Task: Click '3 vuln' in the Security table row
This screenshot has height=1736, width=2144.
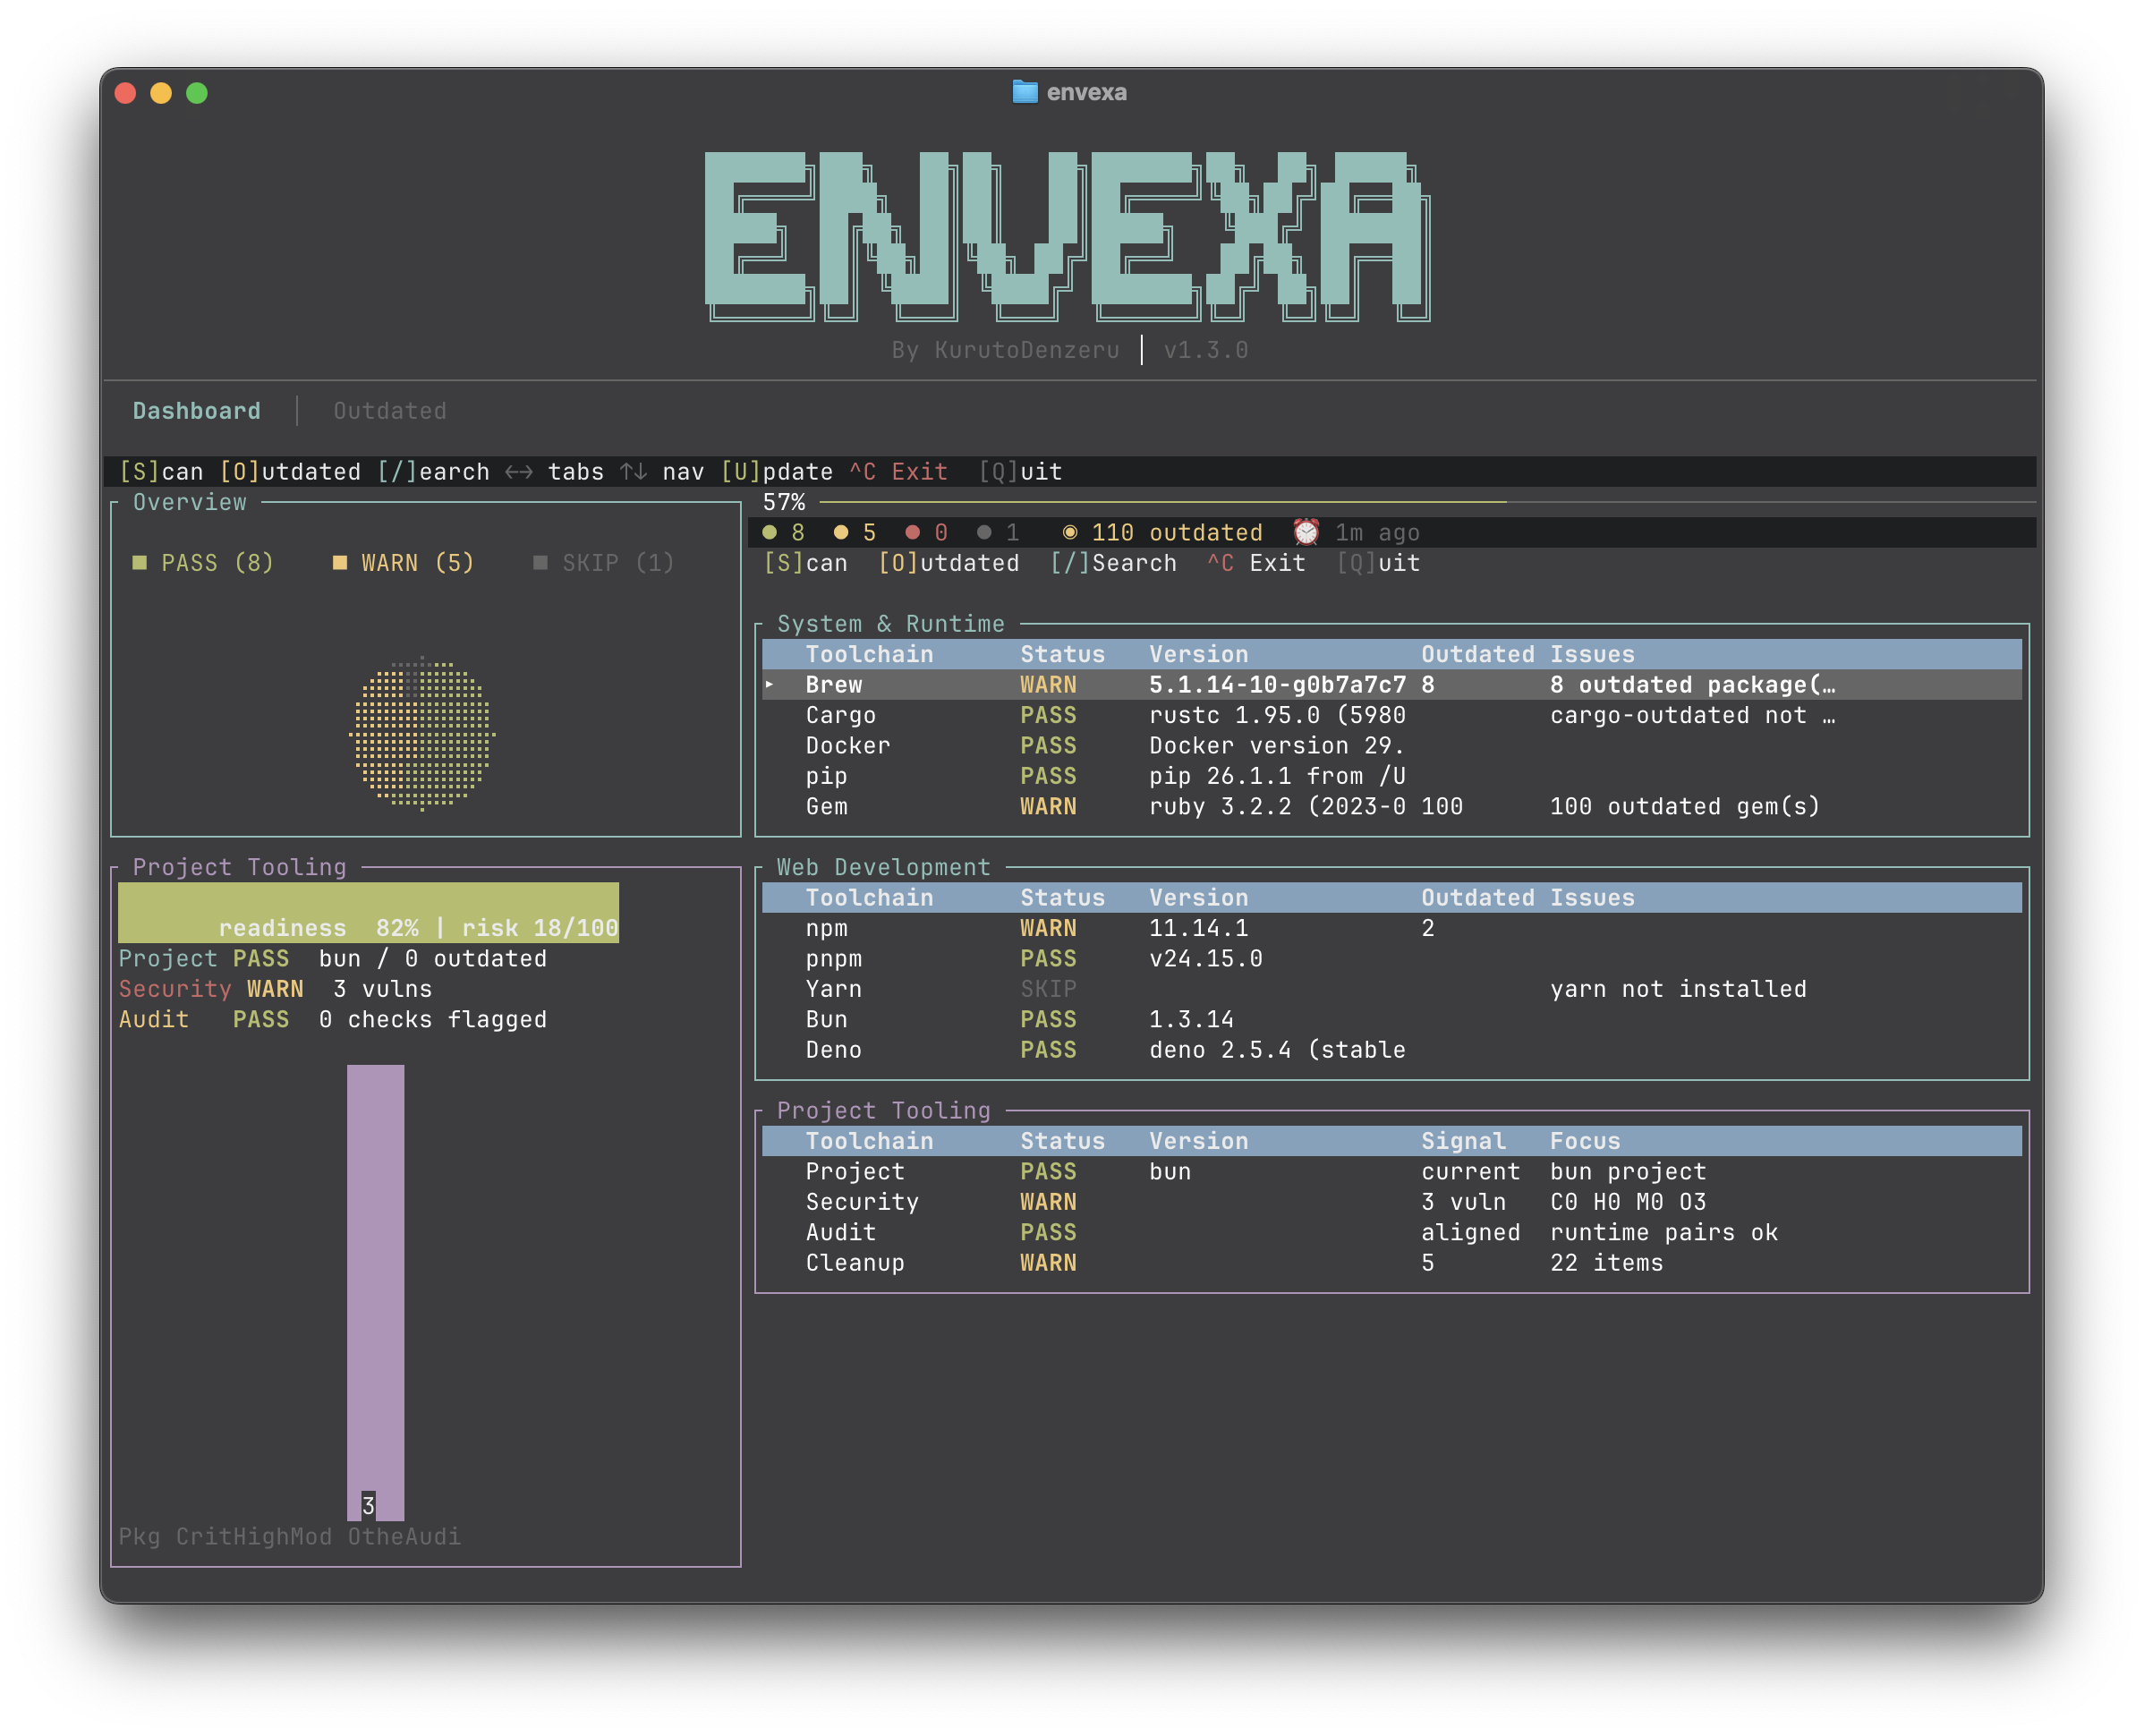Action: 1463,1202
